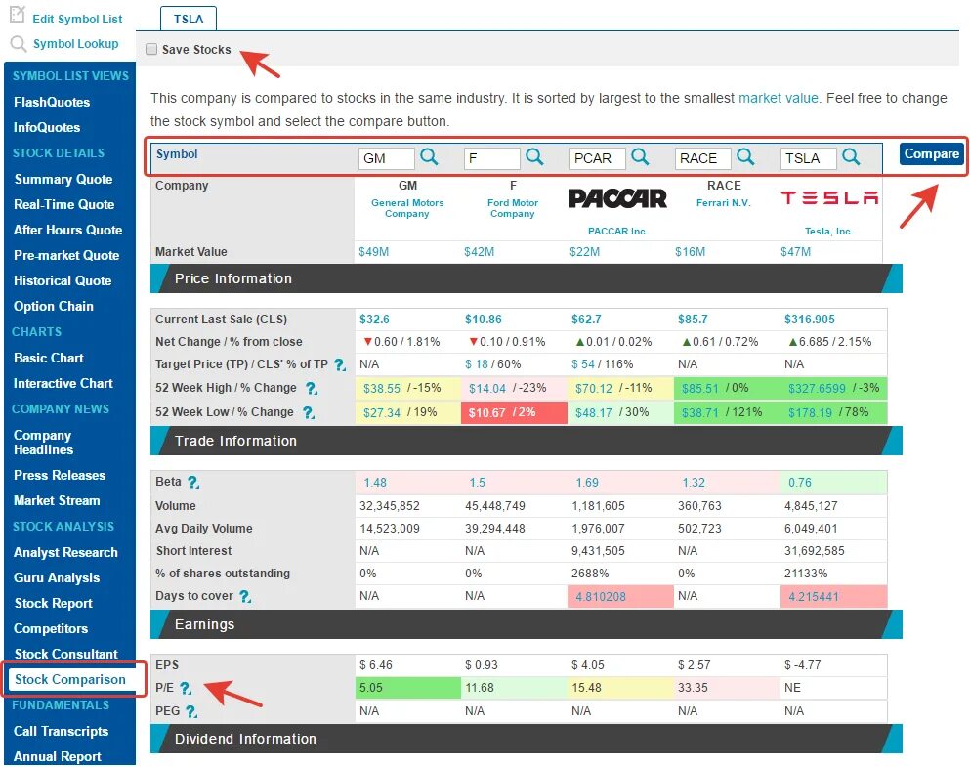Open Guru Analysis
The height and width of the screenshot is (767, 970).
point(57,578)
